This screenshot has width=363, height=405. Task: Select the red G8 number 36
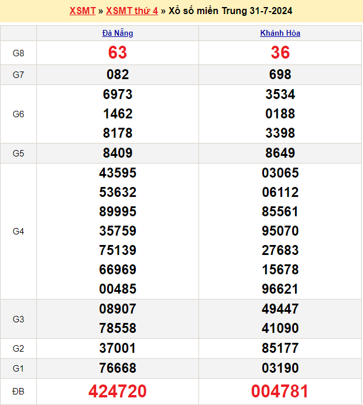280,53
